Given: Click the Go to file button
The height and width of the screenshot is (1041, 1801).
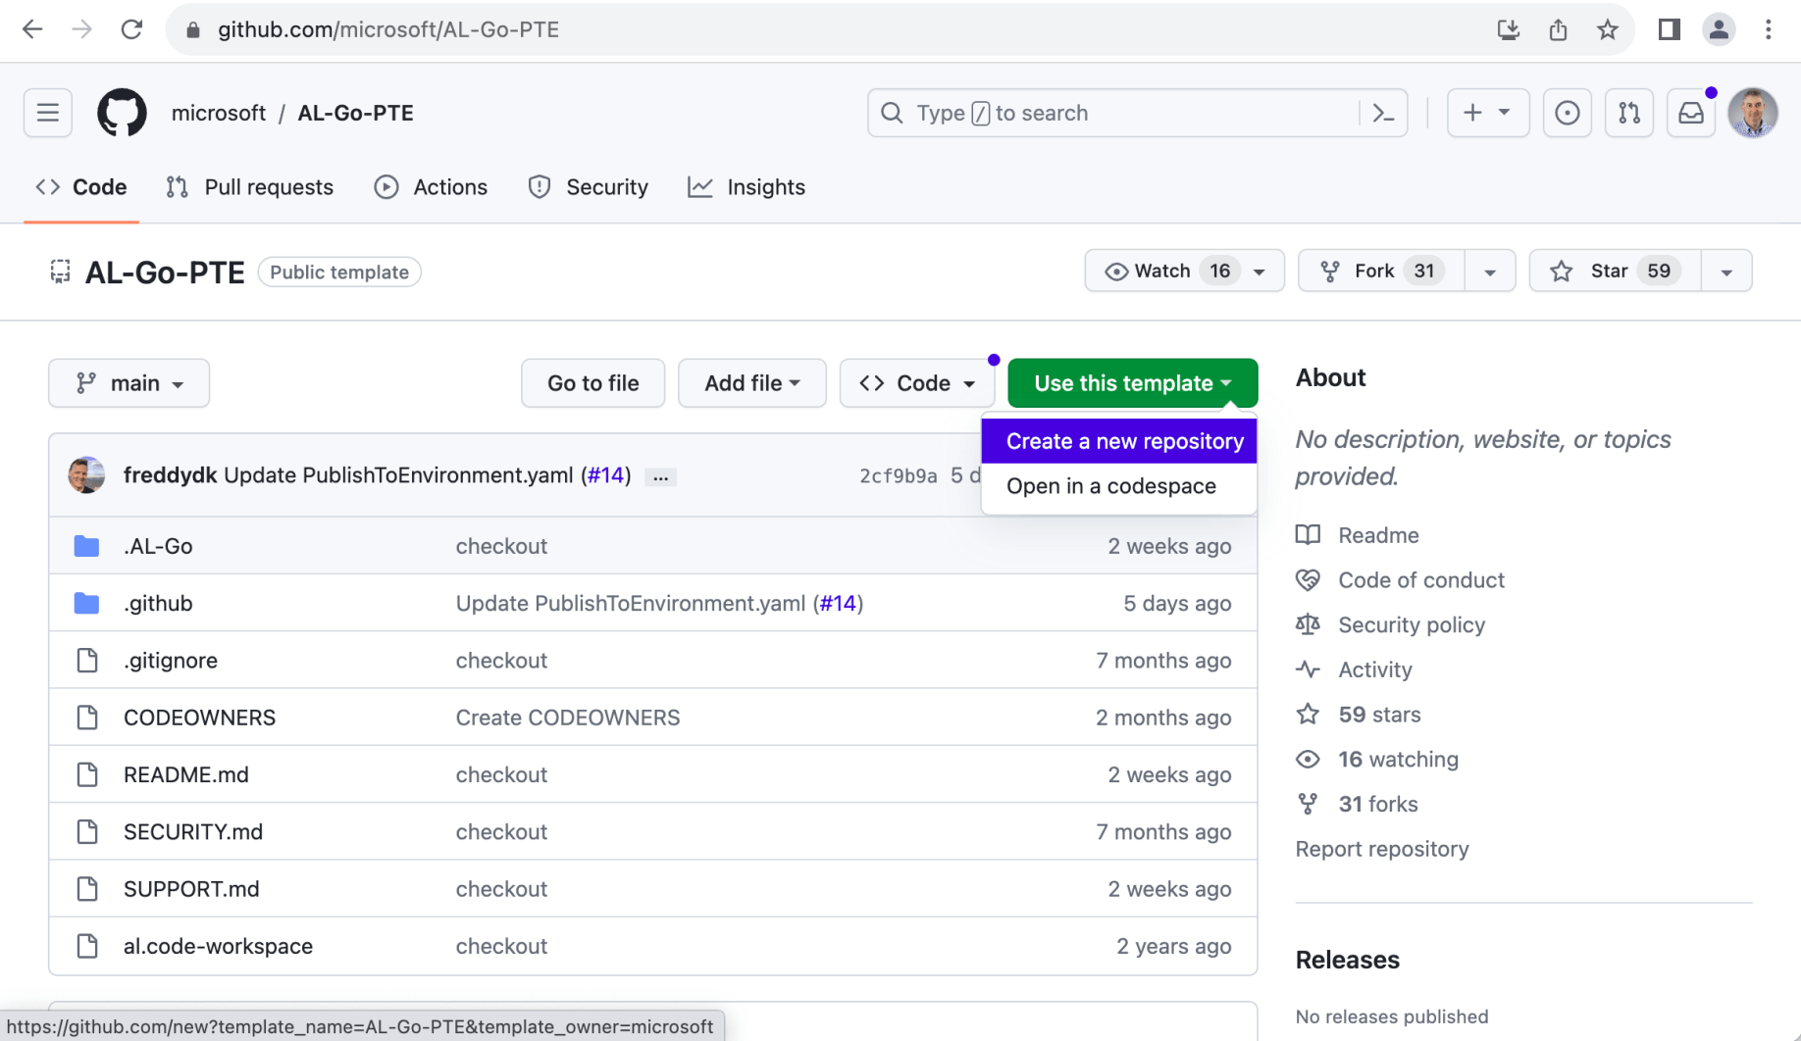Looking at the screenshot, I should [592, 383].
